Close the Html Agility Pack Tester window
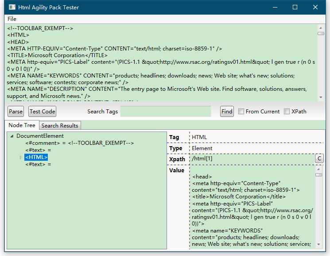330x256 pixels. [x=315, y=7]
